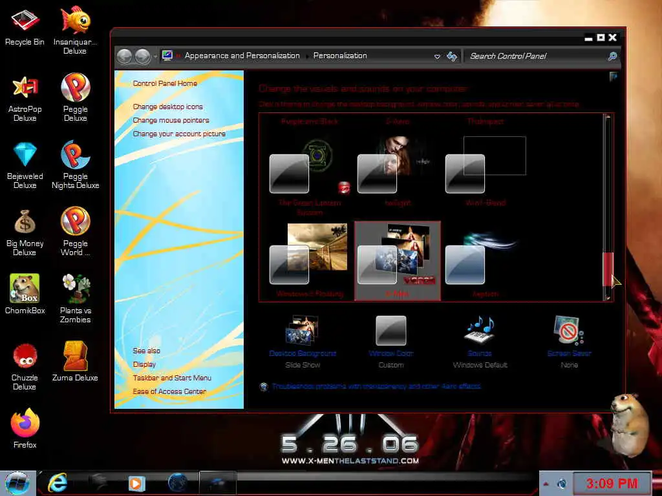Select the Personalization breadcrumb item

[340, 56]
